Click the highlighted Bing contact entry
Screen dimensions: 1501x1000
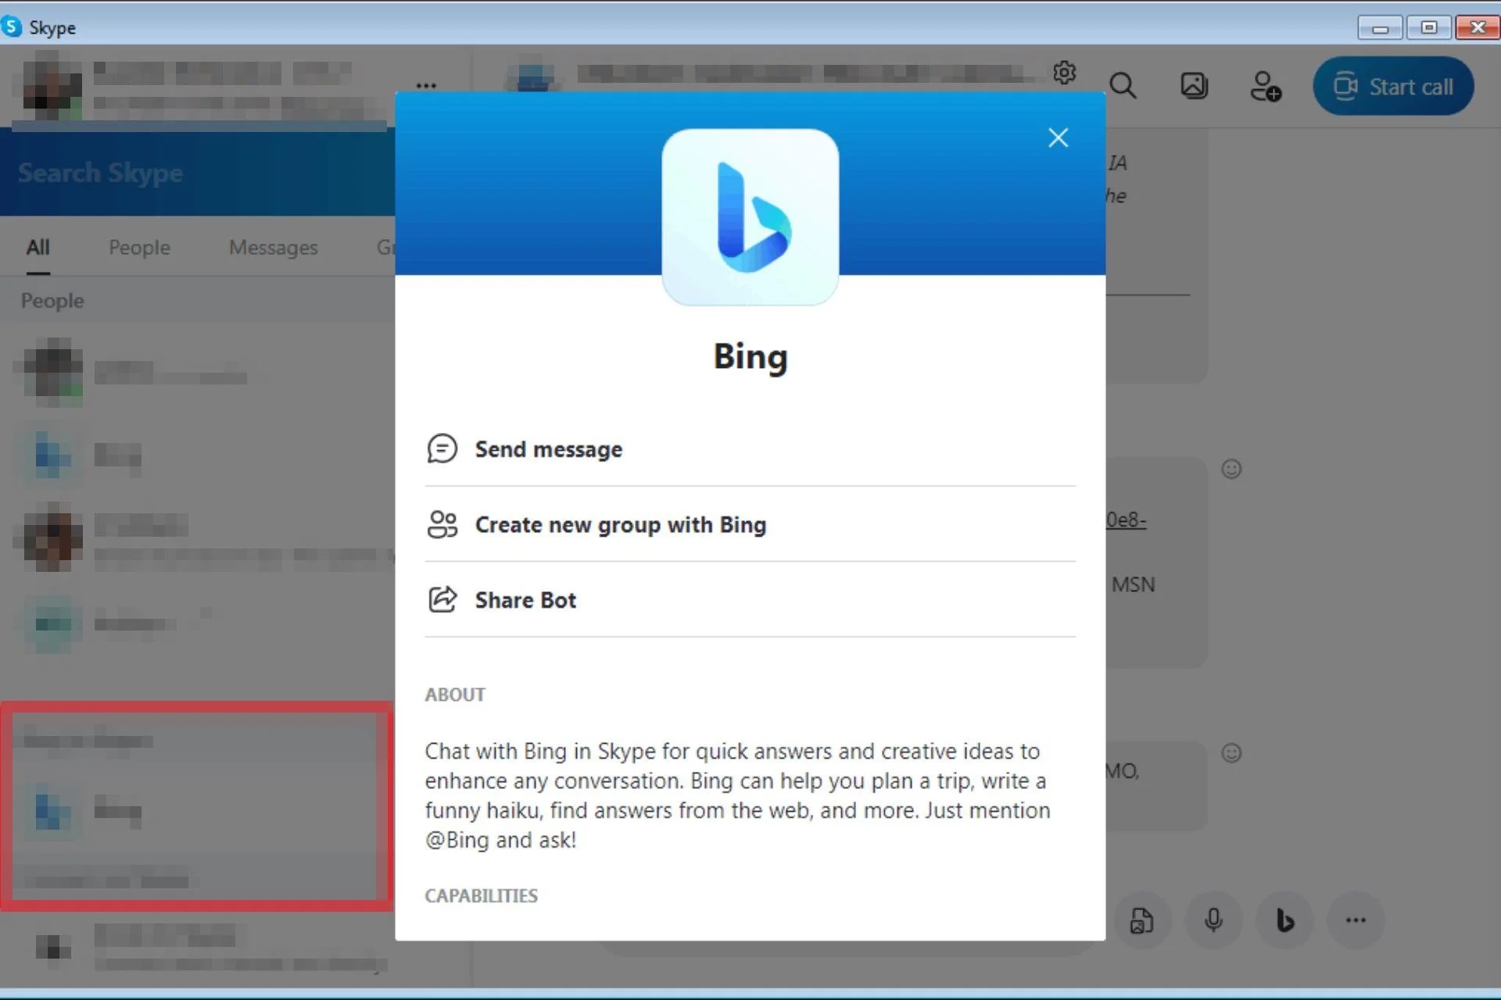point(195,809)
